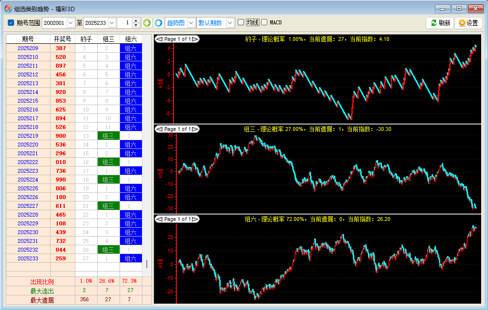Uncheck the 期号范围 checkbox
Screen dimensions: 488x310
[x=11, y=23]
